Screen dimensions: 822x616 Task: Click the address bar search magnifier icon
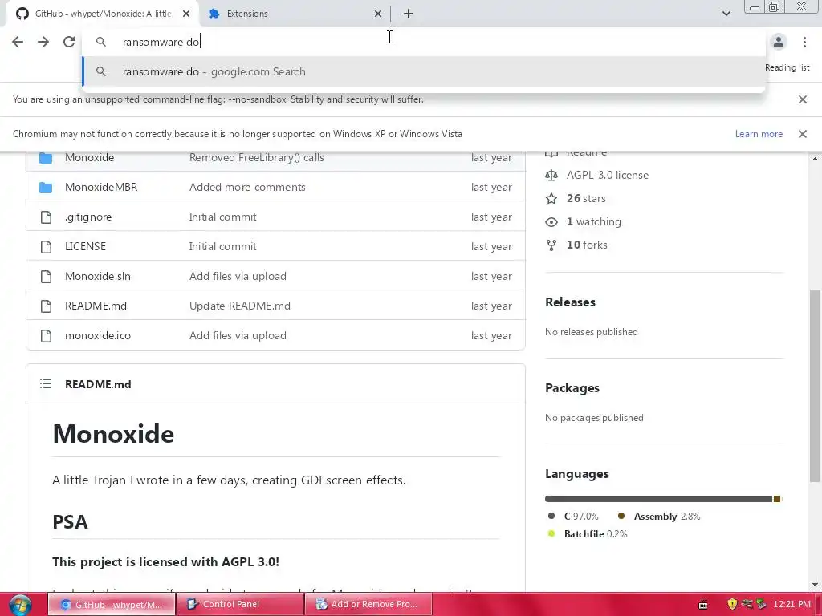click(x=100, y=42)
